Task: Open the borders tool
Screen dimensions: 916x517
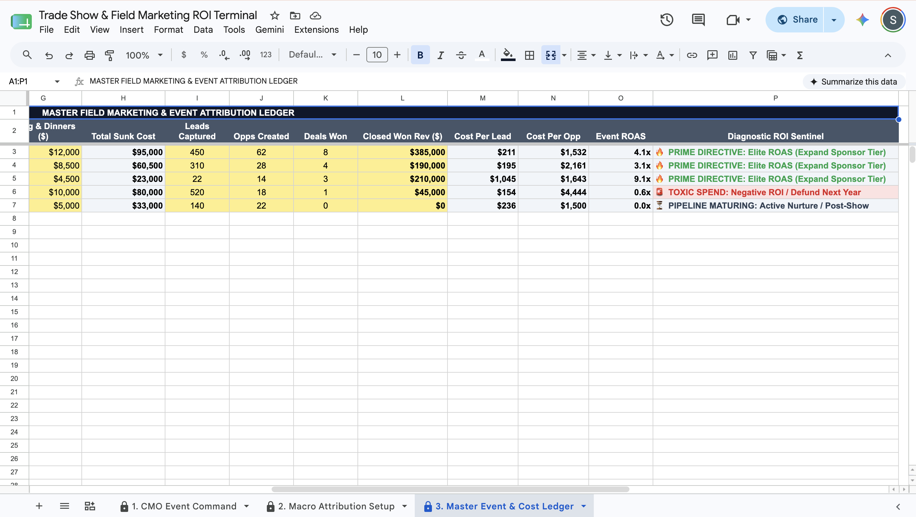Action: (530, 55)
